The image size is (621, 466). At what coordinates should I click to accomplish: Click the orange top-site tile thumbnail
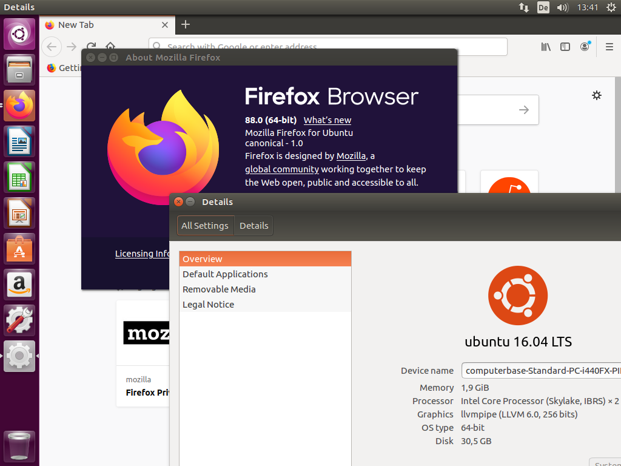(509, 182)
